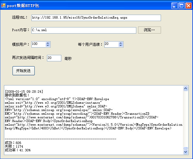Image resolution: width=193 pixels, height=159 pixels.
Task: Click the 毫秒 unit label
Action: pos(68,58)
